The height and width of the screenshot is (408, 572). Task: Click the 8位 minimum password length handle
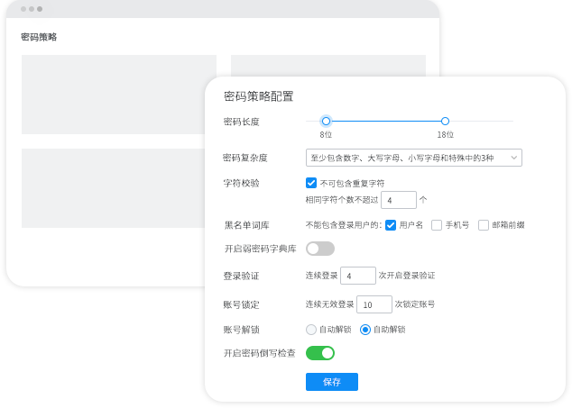coord(326,121)
